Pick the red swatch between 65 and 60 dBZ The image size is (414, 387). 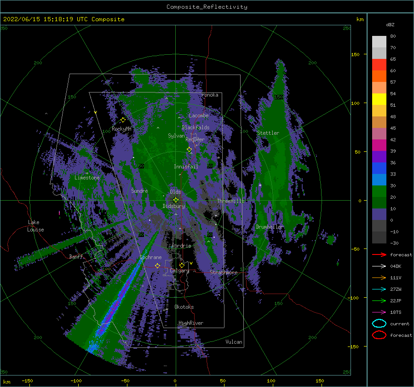[x=379, y=65]
